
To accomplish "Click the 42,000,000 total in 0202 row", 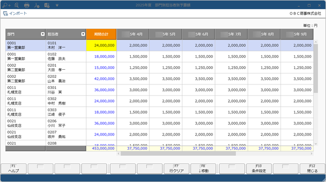I will click(x=101, y=79).
